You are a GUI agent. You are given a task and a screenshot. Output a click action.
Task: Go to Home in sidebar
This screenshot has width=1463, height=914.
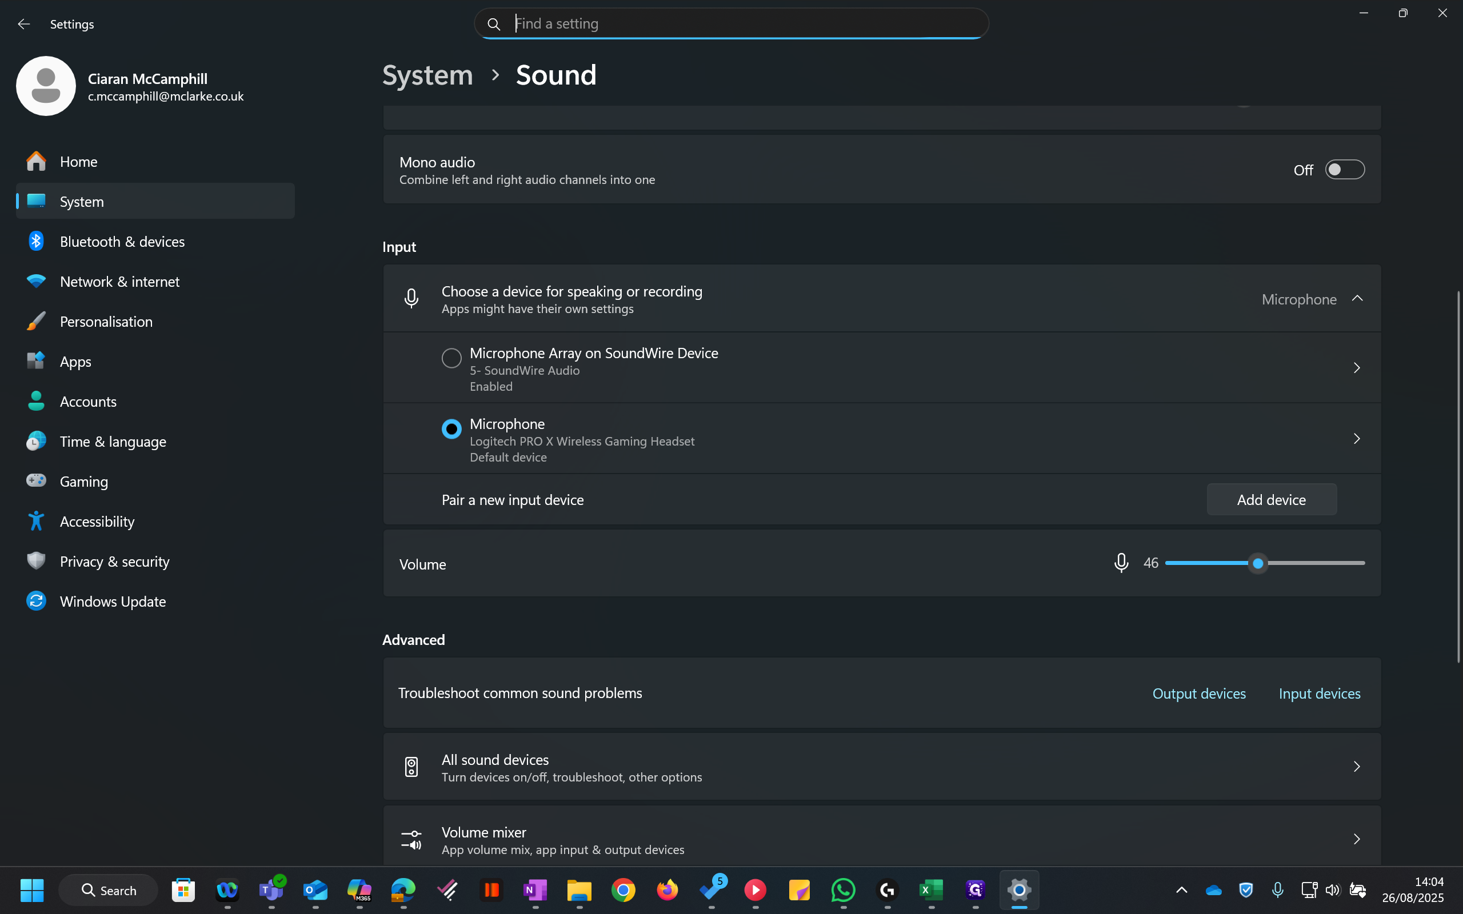155,162
